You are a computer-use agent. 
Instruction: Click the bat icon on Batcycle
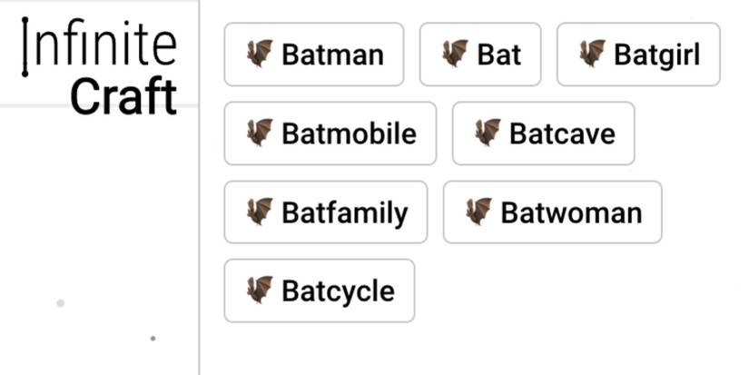(260, 291)
